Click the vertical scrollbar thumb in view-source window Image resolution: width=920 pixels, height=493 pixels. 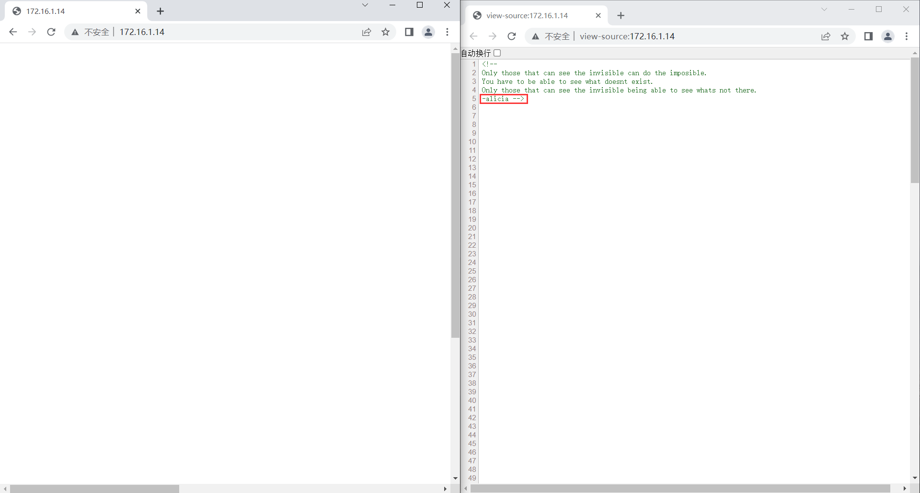pos(915,120)
